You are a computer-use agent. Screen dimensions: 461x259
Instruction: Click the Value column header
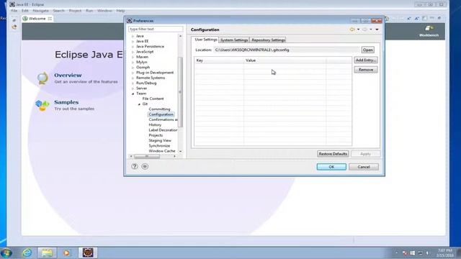[x=285, y=60]
